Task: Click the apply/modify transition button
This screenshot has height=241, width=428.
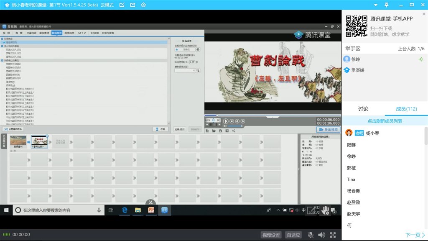Action: (x=180, y=129)
